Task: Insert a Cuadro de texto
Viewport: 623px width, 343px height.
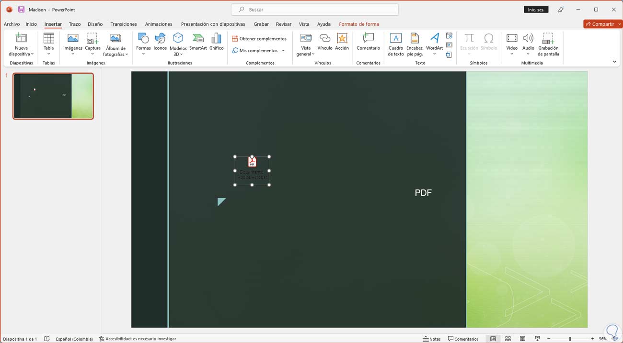Action: click(396, 44)
